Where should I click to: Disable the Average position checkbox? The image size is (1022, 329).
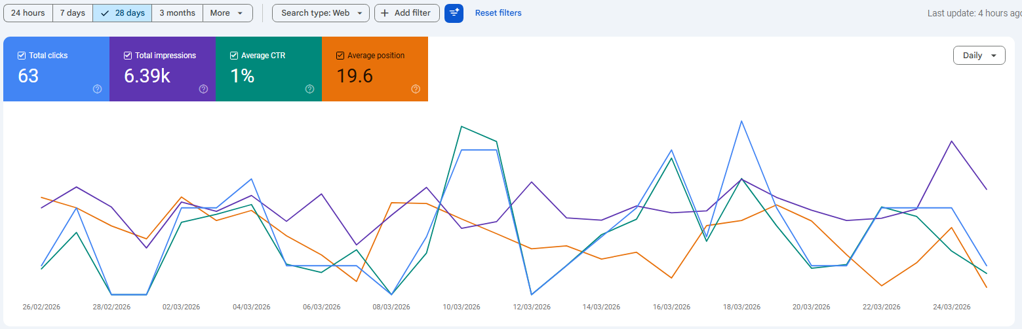[x=340, y=56]
